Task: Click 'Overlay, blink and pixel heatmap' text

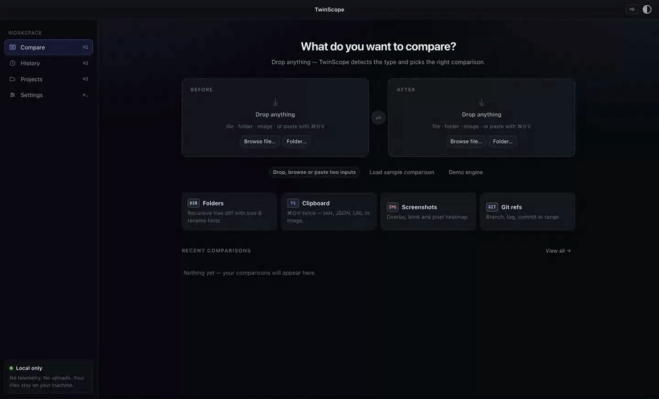Action: pyautogui.click(x=428, y=217)
